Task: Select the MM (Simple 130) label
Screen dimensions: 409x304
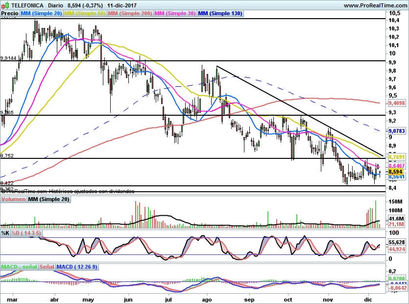Action: pyautogui.click(x=220, y=13)
